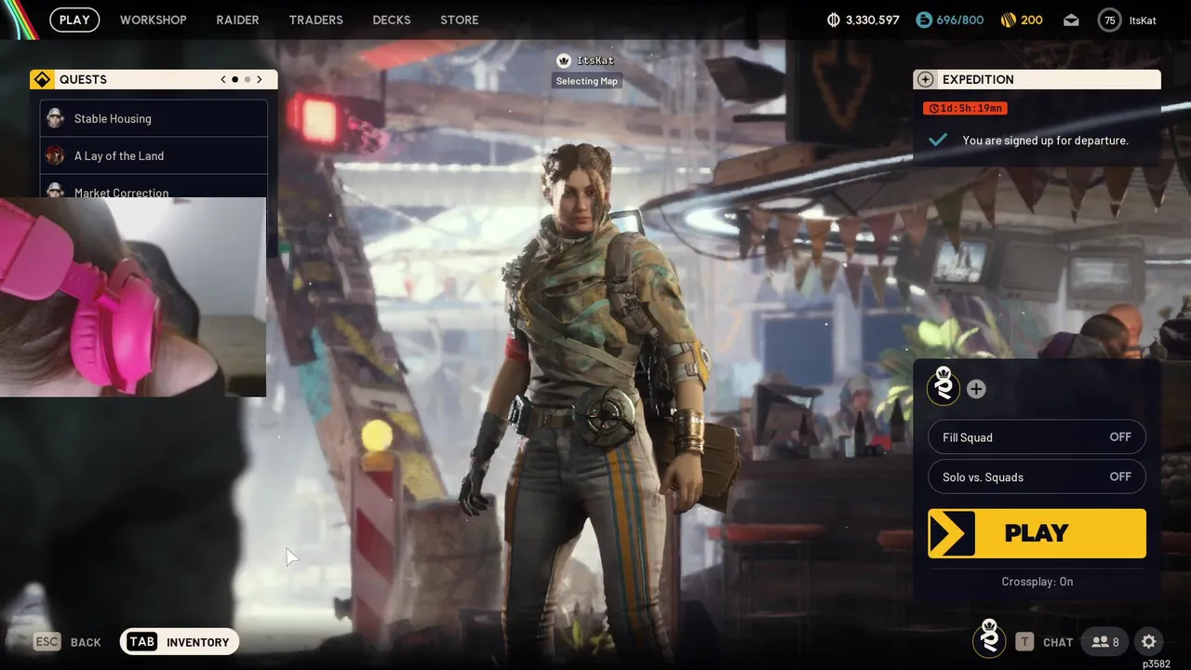Click the T key chat hint
Image resolution: width=1191 pixels, height=670 pixels.
[x=1024, y=641]
